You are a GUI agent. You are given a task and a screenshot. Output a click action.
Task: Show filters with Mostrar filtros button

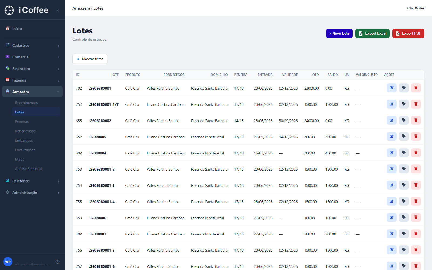coord(90,59)
